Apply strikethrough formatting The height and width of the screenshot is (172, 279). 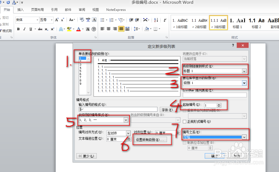click(40, 29)
